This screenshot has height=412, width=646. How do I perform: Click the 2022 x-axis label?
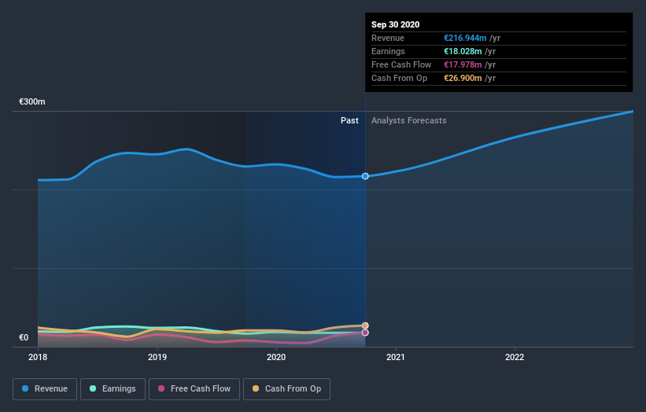click(x=515, y=357)
